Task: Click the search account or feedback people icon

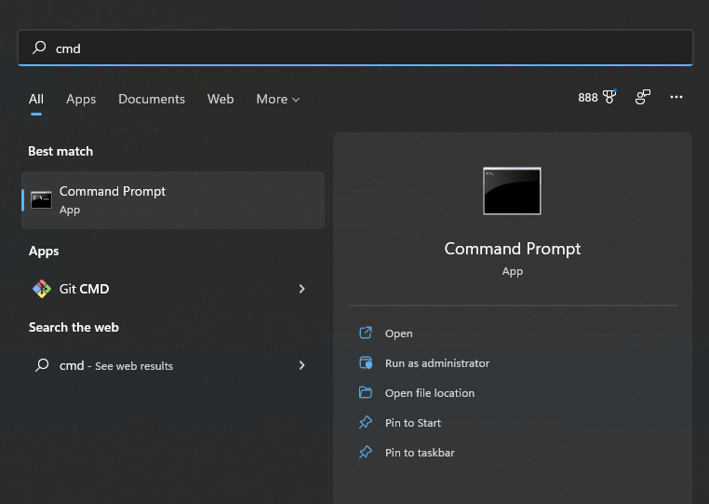Action: (643, 97)
